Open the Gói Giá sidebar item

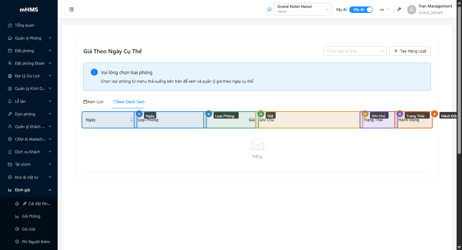click(x=28, y=229)
